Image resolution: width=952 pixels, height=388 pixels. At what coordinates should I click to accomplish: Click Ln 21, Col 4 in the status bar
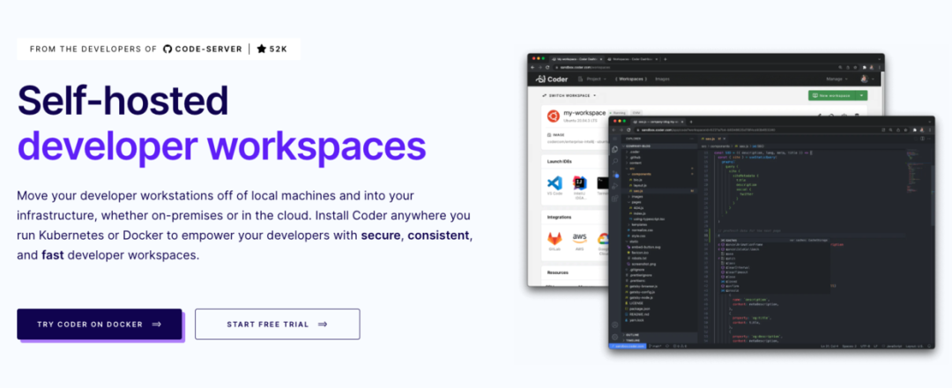pos(829,346)
